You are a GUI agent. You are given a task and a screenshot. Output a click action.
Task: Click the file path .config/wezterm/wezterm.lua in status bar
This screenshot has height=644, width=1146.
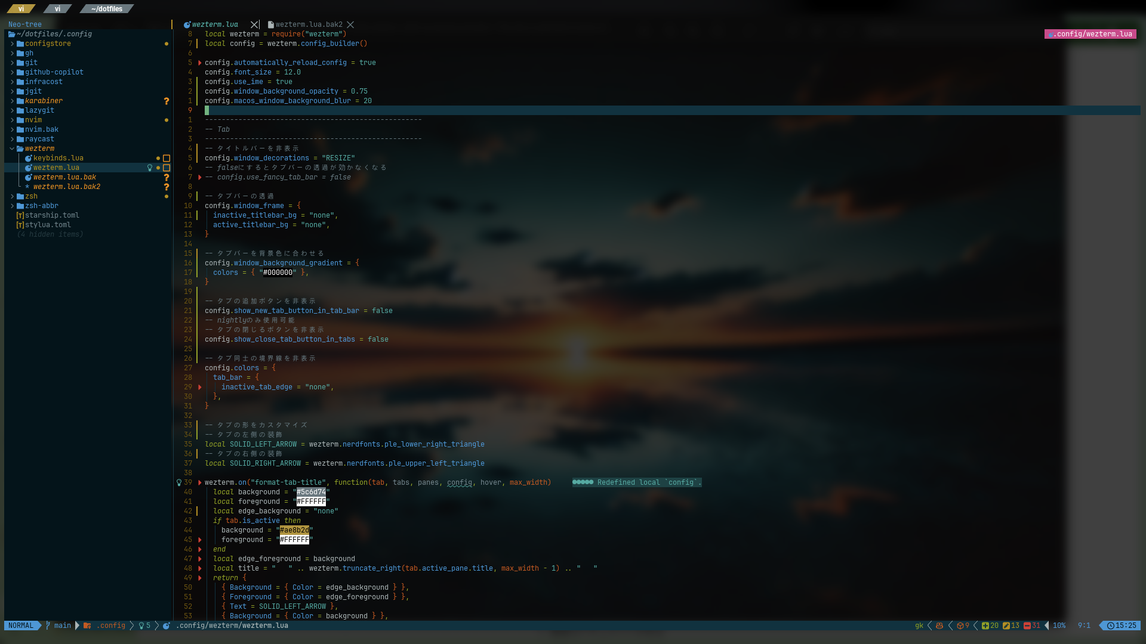click(x=232, y=626)
